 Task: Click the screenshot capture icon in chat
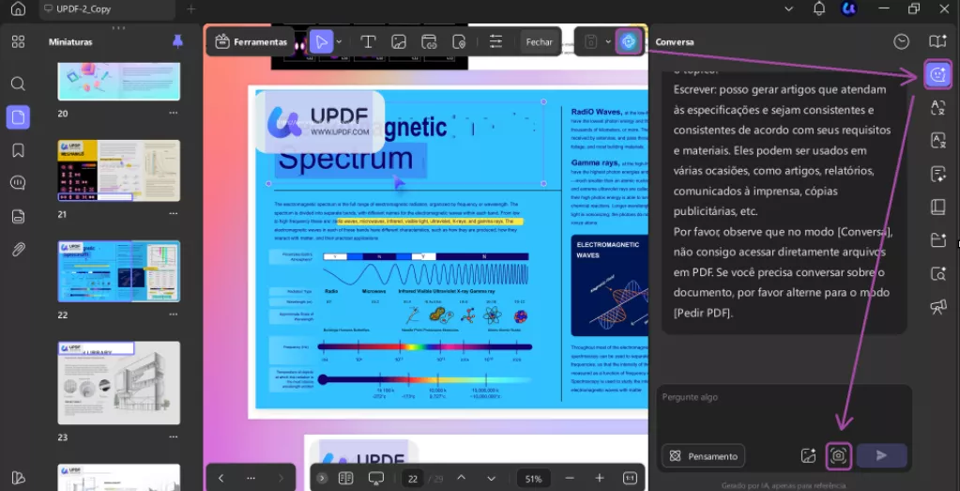838,456
